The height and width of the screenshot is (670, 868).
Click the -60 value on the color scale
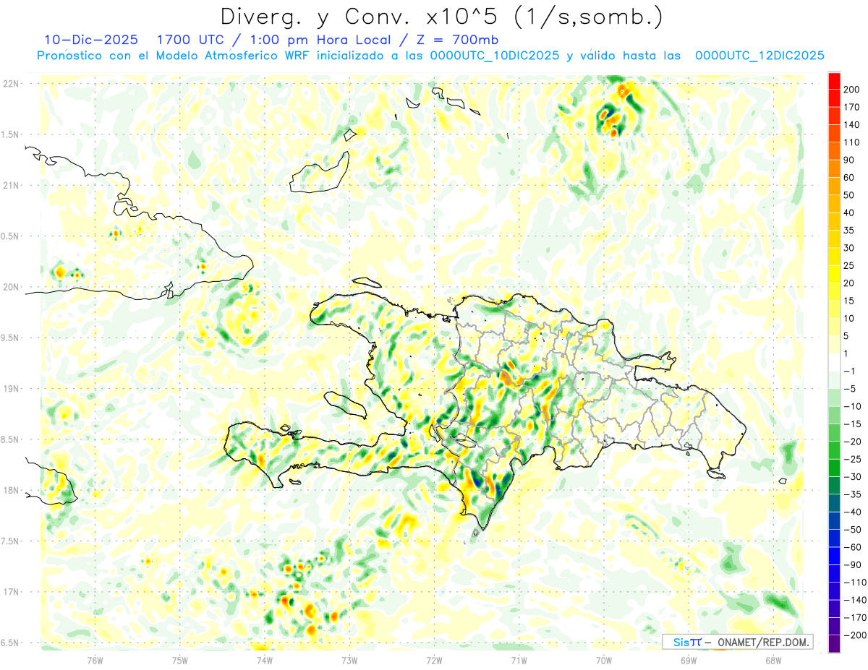pyautogui.click(x=852, y=547)
